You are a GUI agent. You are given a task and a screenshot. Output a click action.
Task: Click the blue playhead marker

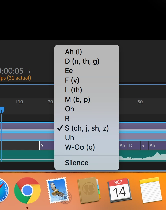click(2, 110)
